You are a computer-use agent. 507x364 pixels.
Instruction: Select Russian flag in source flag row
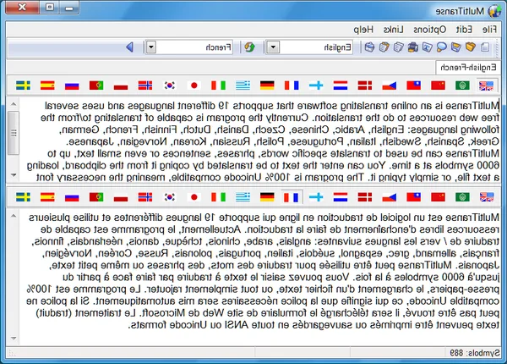(x=72, y=85)
